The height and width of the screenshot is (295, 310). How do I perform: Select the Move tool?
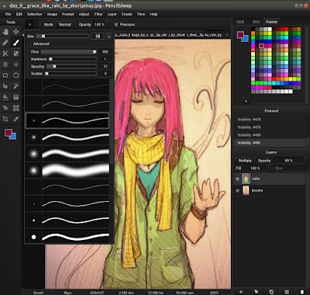click(16, 32)
